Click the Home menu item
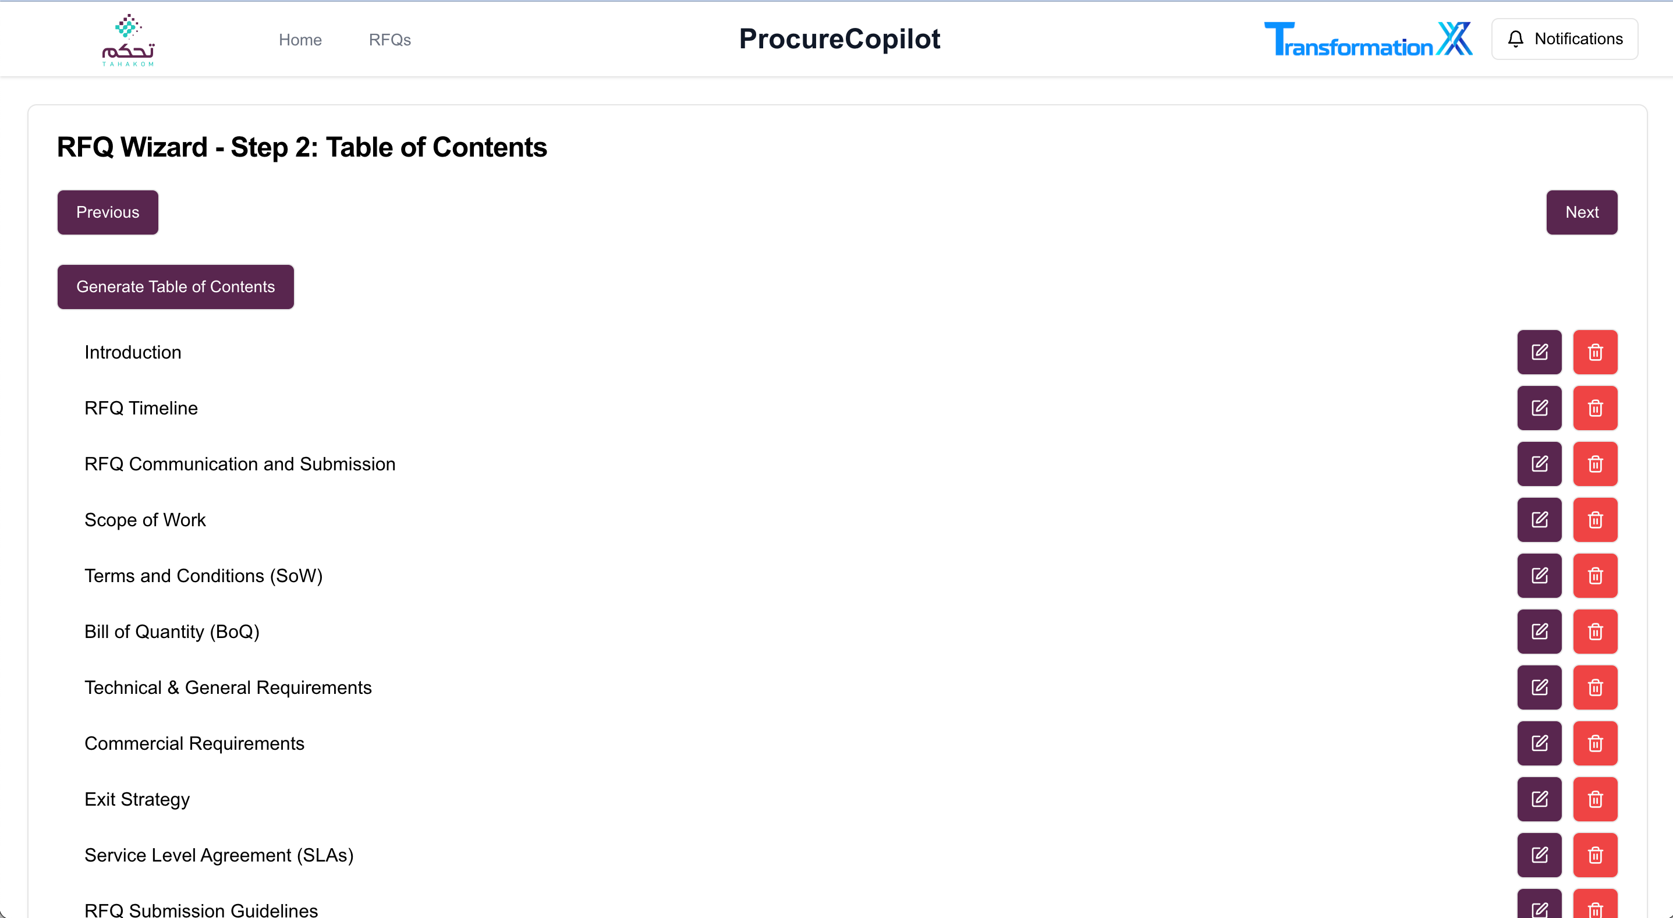1673x918 pixels. tap(300, 40)
